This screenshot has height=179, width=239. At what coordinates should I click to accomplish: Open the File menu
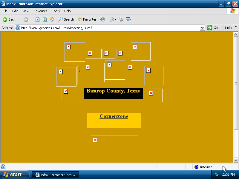click(x=5, y=11)
